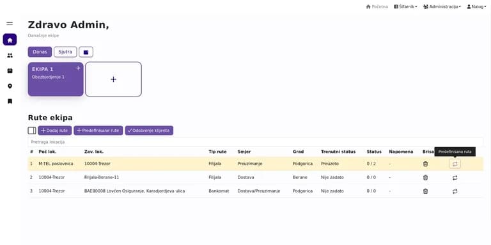Add a new team with empty plus card
This screenshot has width=491, height=245.
(113, 79)
